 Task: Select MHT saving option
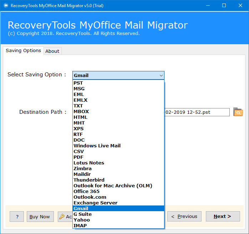[x=118, y=123]
